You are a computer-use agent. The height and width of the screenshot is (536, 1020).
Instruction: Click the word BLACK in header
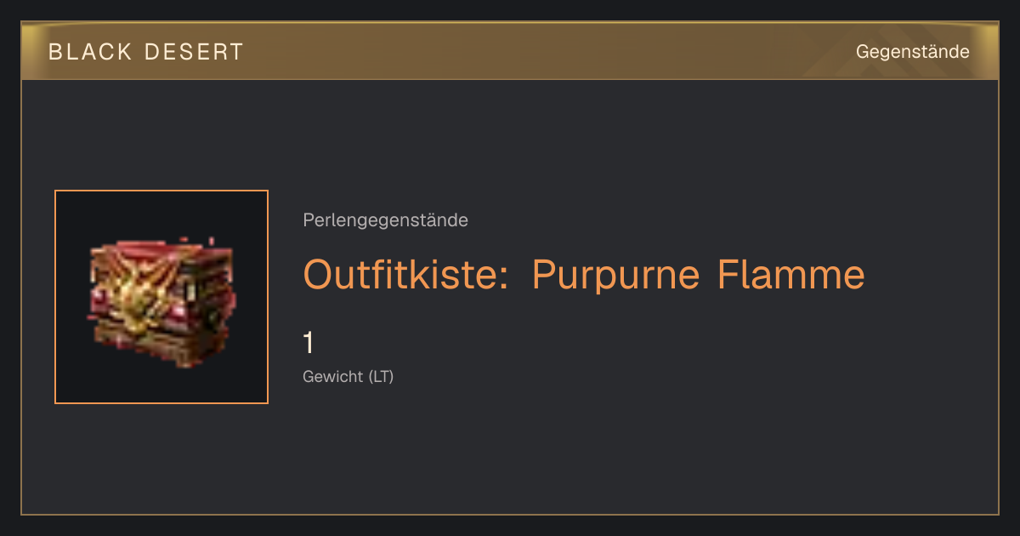(91, 52)
